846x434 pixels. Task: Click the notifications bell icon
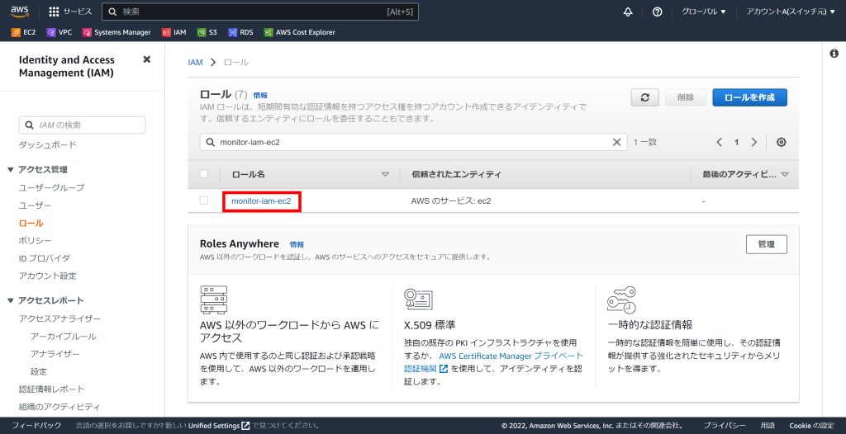(628, 12)
